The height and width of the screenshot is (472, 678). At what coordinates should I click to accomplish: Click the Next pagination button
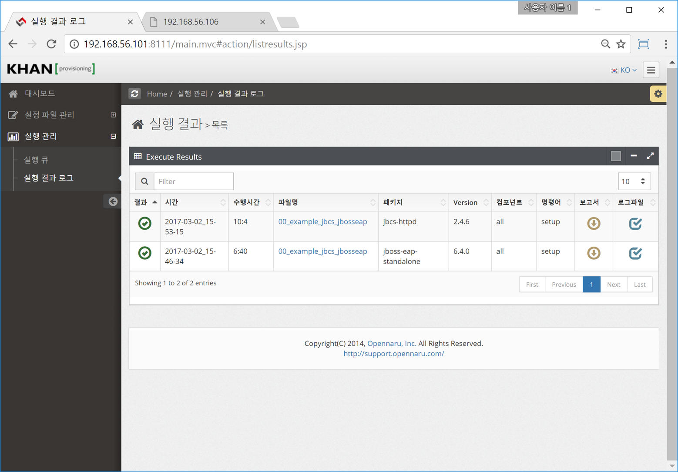click(x=613, y=285)
